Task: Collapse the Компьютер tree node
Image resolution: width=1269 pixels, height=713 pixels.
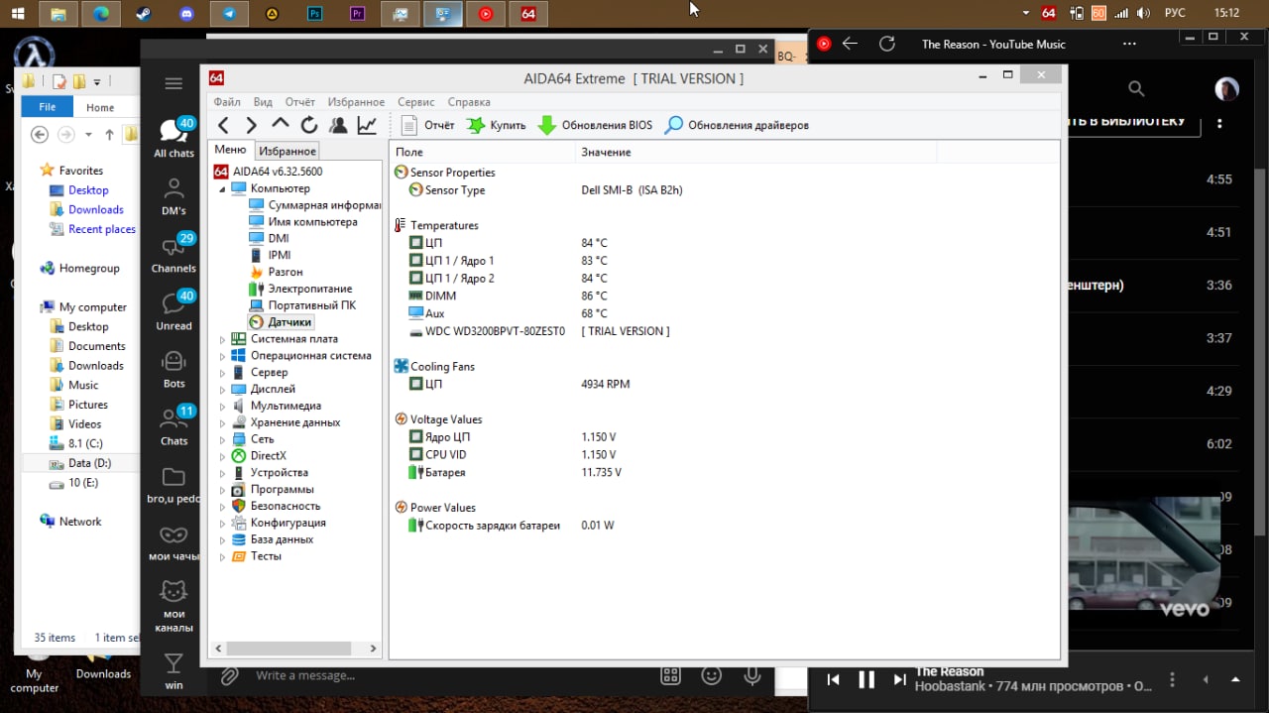Action: point(222,188)
